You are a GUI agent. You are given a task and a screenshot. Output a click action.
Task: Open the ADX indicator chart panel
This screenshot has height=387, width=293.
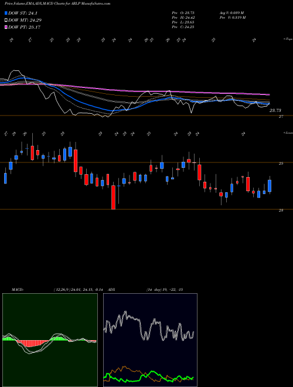tap(150, 340)
